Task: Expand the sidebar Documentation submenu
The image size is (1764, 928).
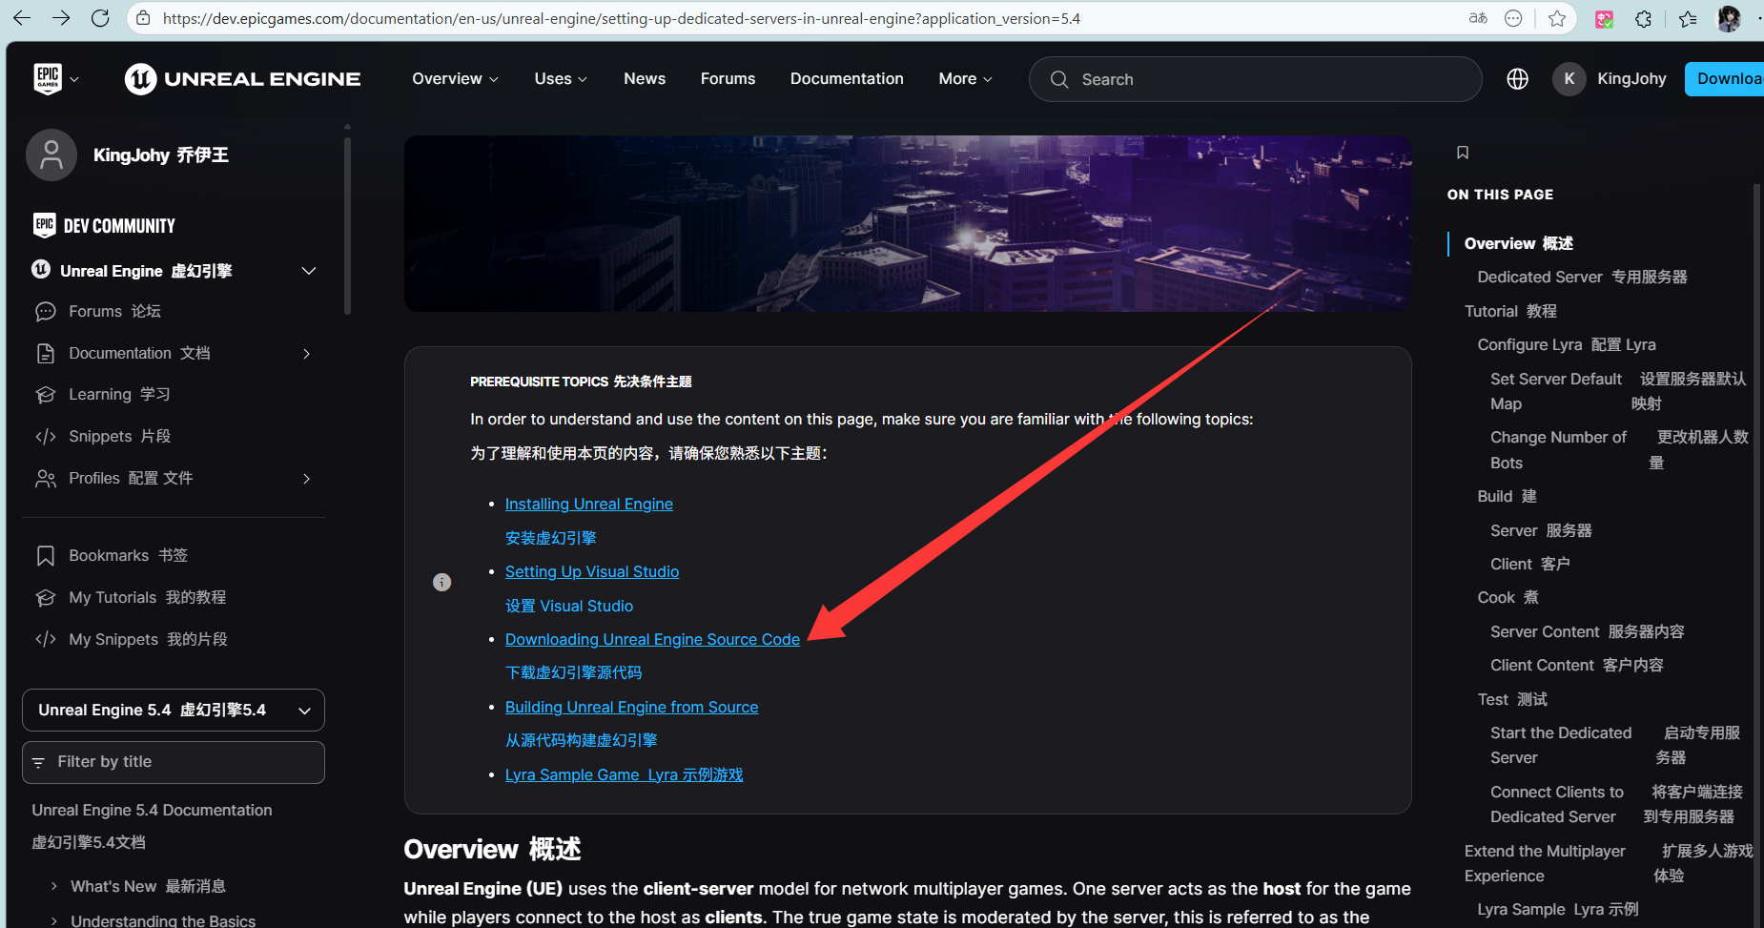Action: [x=306, y=354]
